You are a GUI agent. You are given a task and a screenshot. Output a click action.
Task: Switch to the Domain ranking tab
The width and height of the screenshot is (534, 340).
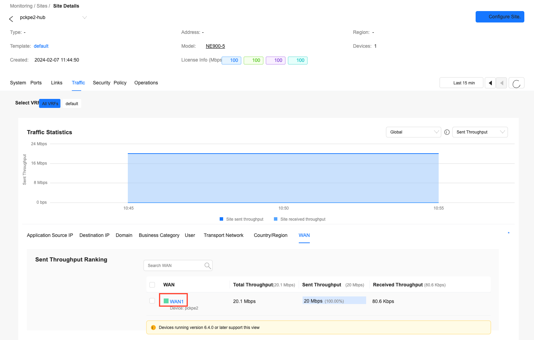click(124, 235)
